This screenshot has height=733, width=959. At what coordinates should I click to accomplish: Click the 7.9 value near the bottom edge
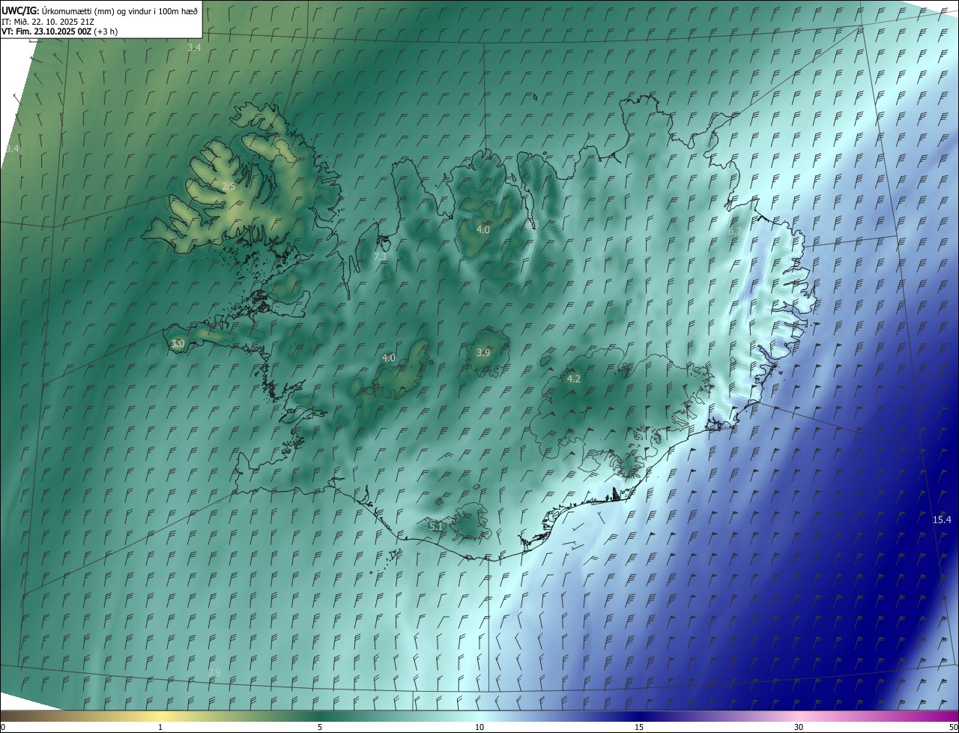click(214, 672)
